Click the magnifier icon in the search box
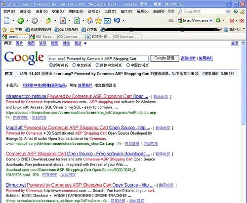Screen dimensions: 247x203 click(180, 11)
